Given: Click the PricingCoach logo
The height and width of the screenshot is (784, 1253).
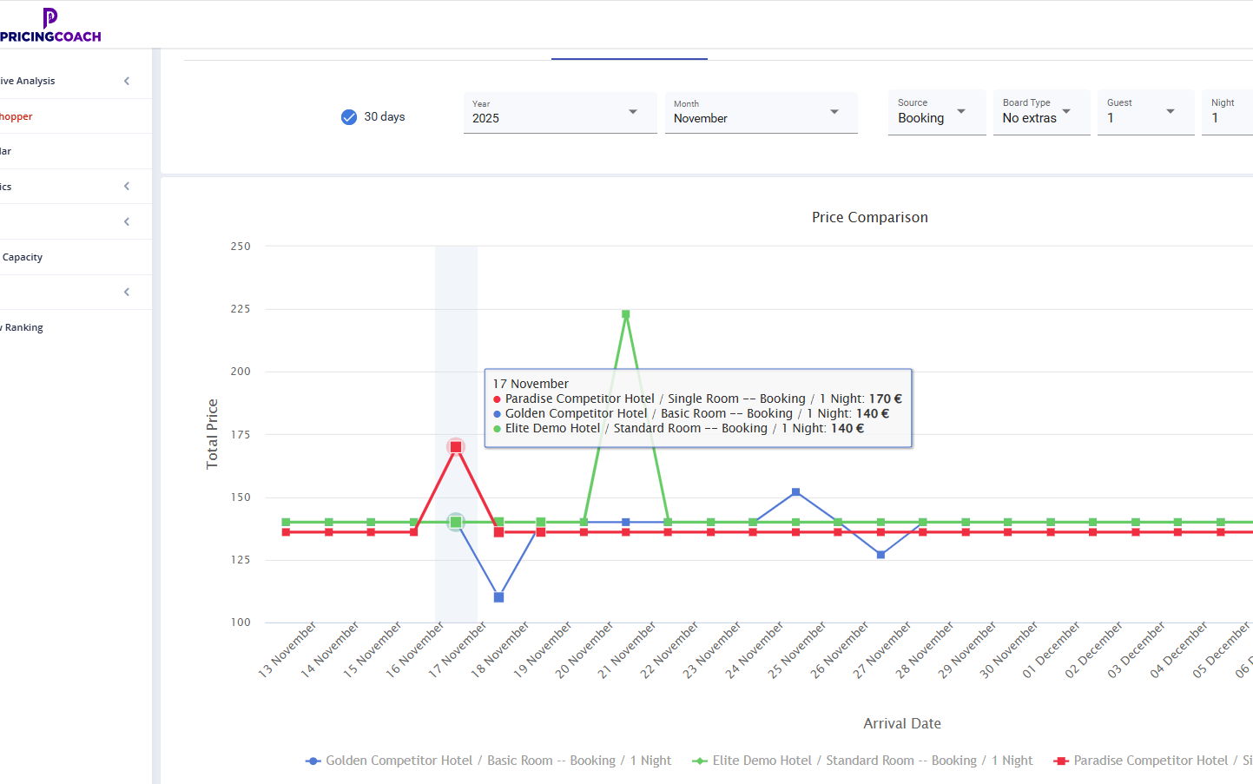Looking at the screenshot, I should (x=50, y=26).
